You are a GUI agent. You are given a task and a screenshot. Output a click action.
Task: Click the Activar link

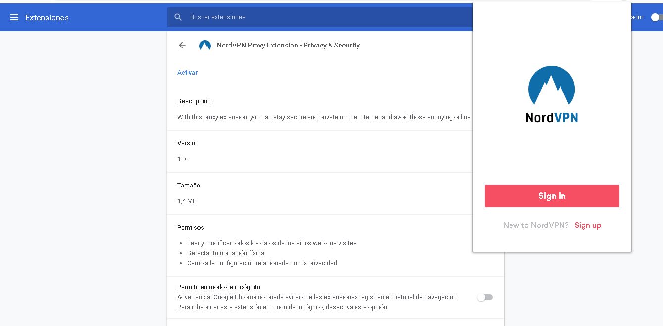pyautogui.click(x=187, y=73)
